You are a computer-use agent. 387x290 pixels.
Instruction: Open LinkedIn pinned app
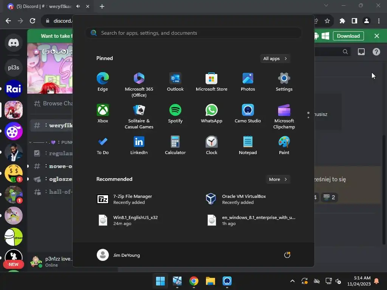(x=139, y=145)
